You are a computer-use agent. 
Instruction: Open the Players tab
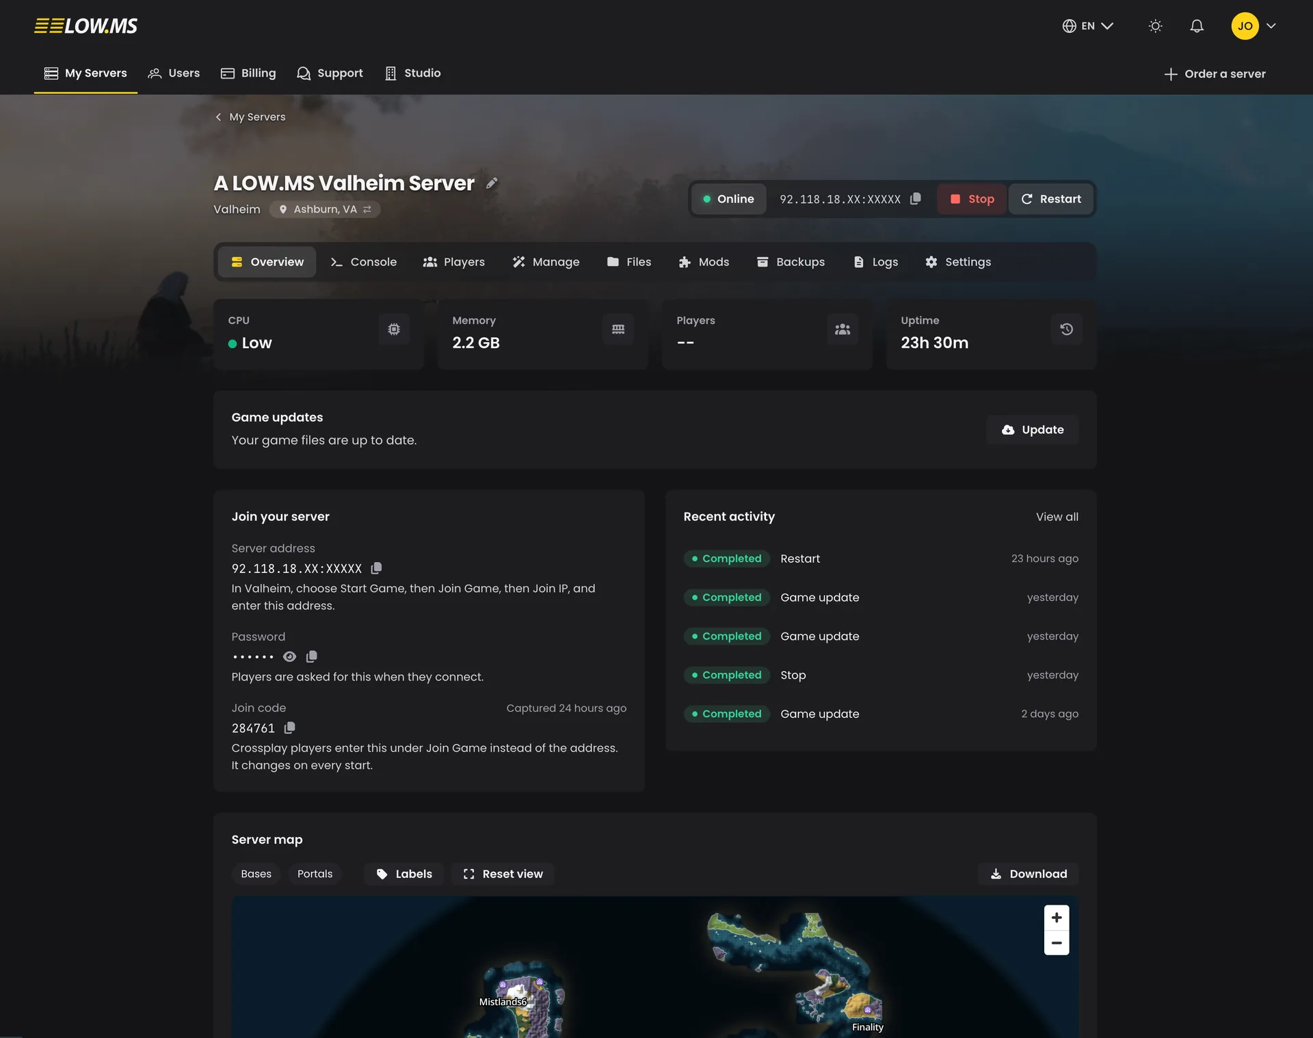pos(453,262)
